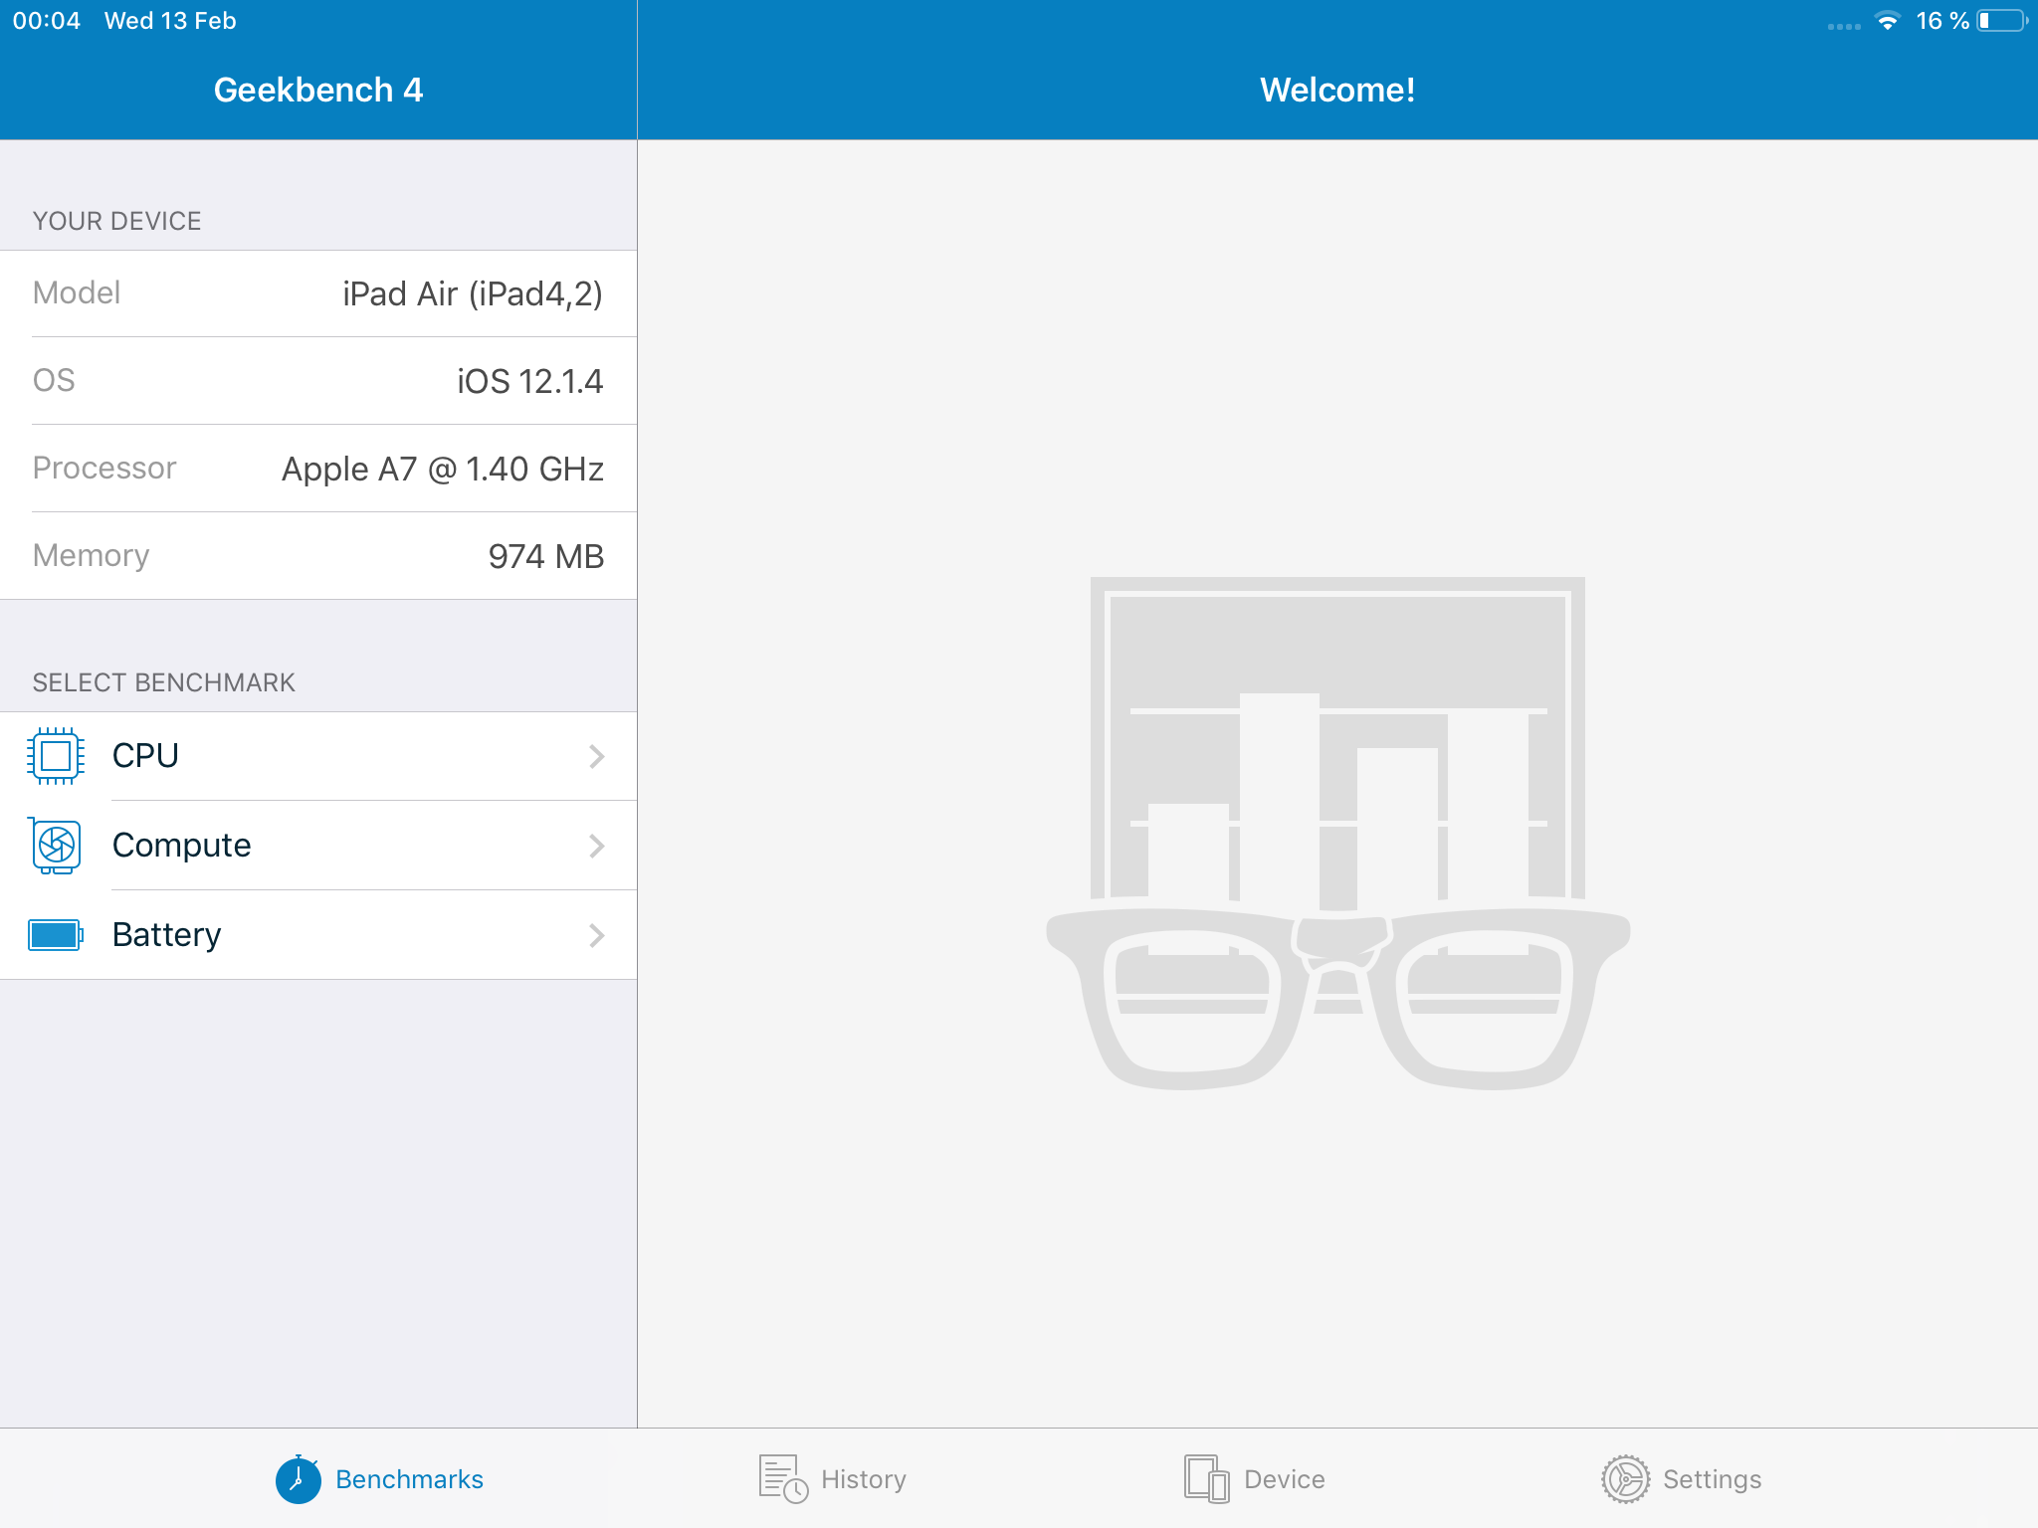Click the cellular signal dots
The height and width of the screenshot is (1528, 2038).
point(1844,27)
